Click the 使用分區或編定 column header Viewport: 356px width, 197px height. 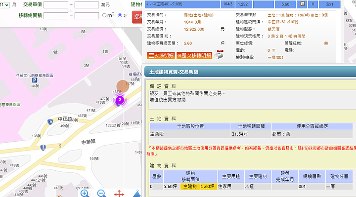click(x=312, y=126)
